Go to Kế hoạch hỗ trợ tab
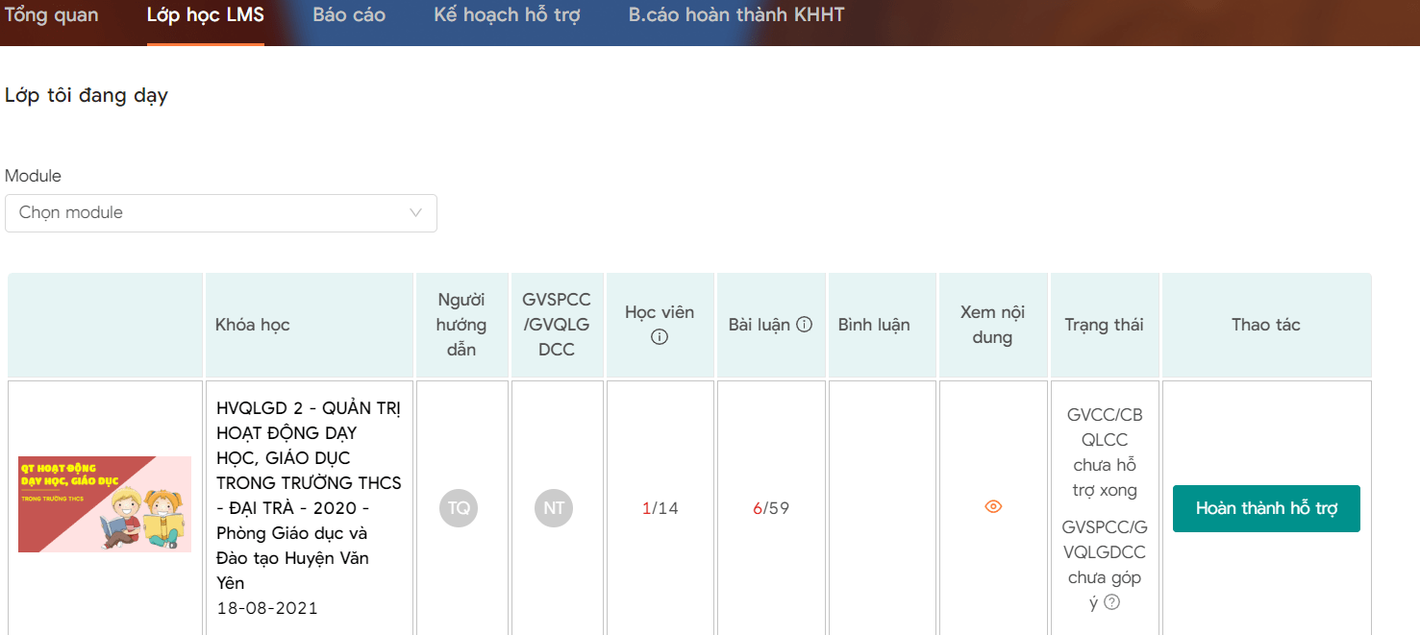 507,15
